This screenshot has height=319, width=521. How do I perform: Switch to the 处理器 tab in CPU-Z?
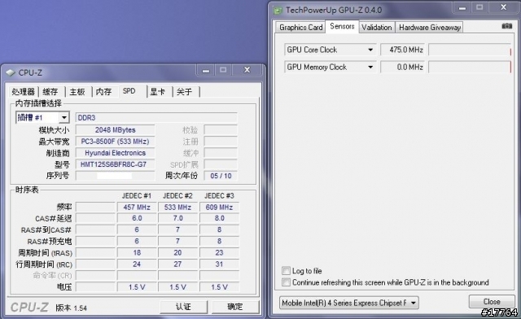coord(23,92)
